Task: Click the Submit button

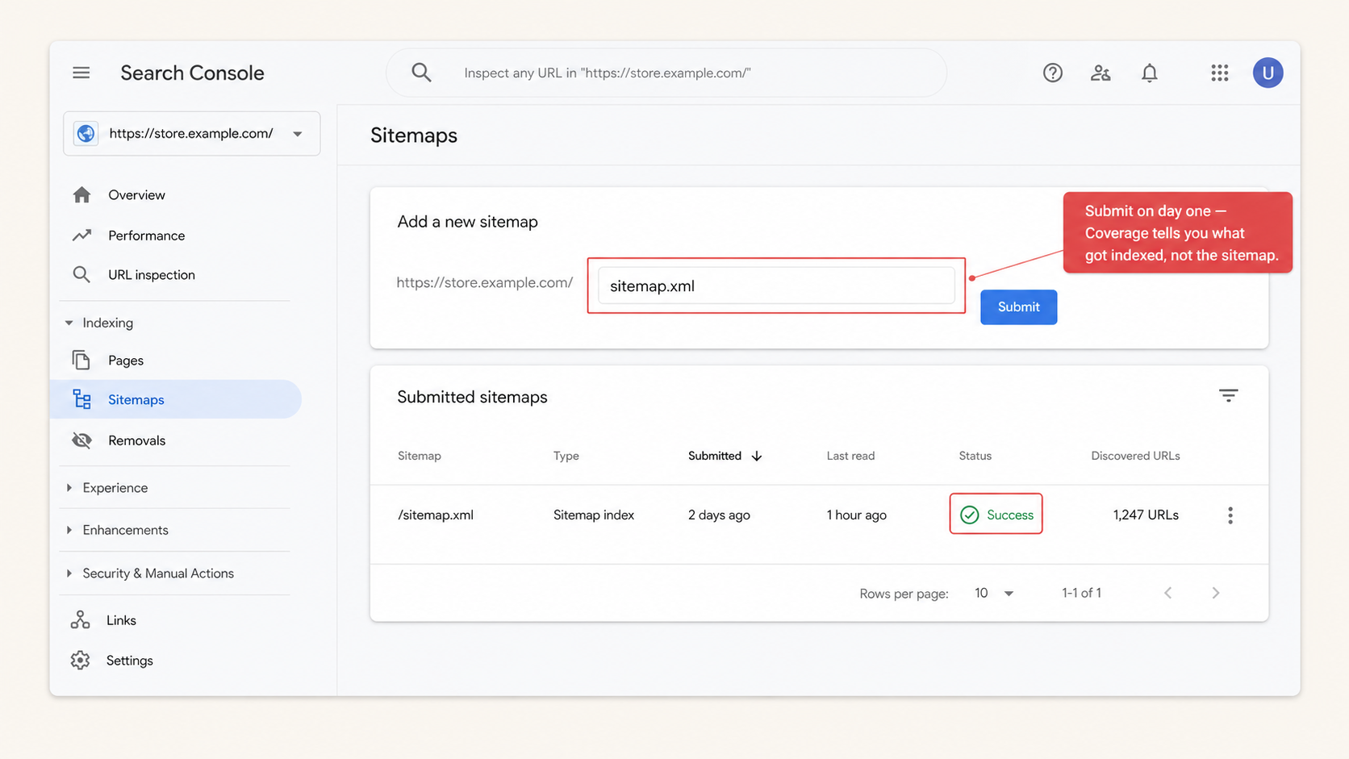Action: (1018, 307)
